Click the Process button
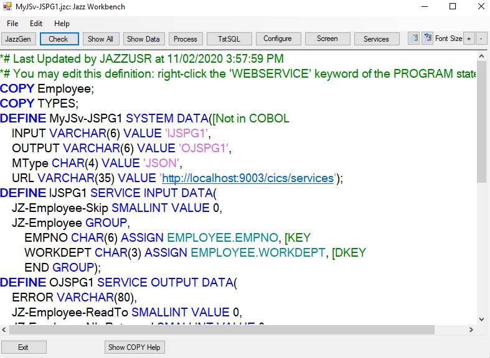Image resolution: width=490 pixels, height=358 pixels. [186, 39]
